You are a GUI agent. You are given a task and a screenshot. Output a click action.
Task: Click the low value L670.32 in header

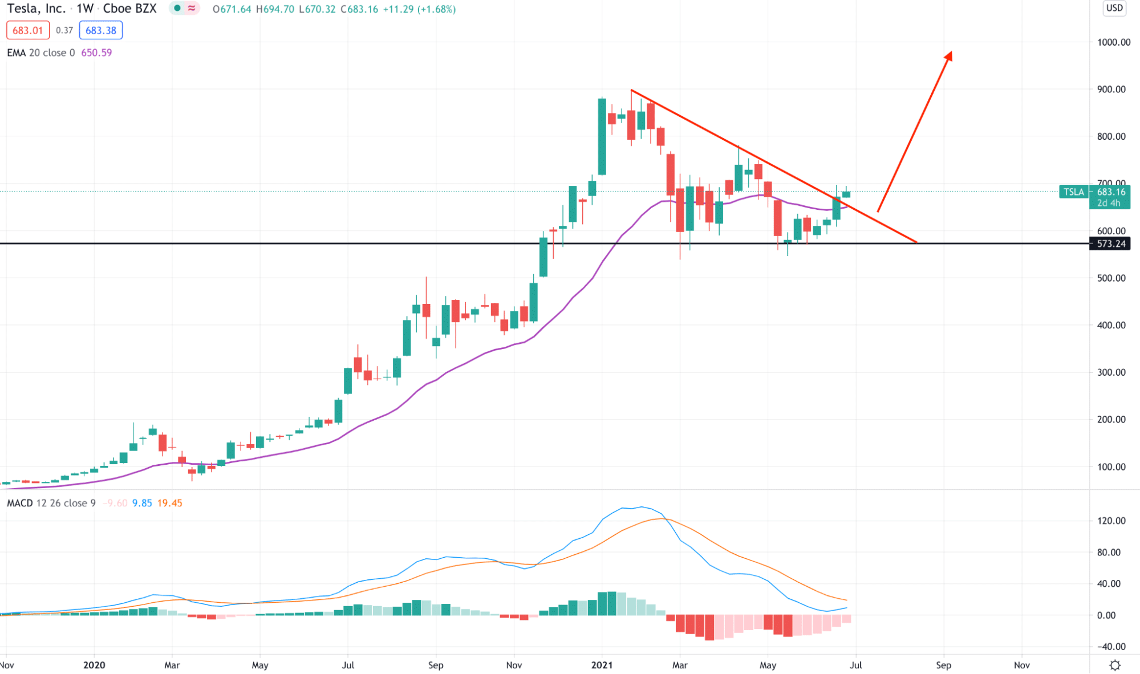(x=318, y=9)
